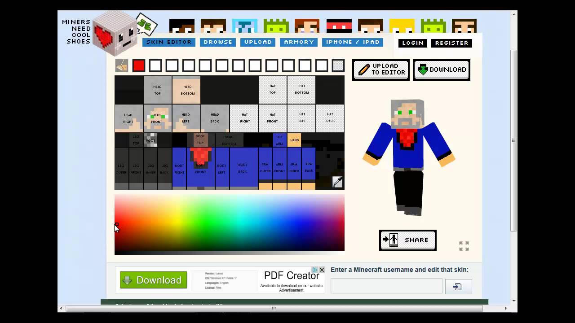Select the Hat Right skin region
The width and height of the screenshot is (575, 323).
[x=244, y=118]
